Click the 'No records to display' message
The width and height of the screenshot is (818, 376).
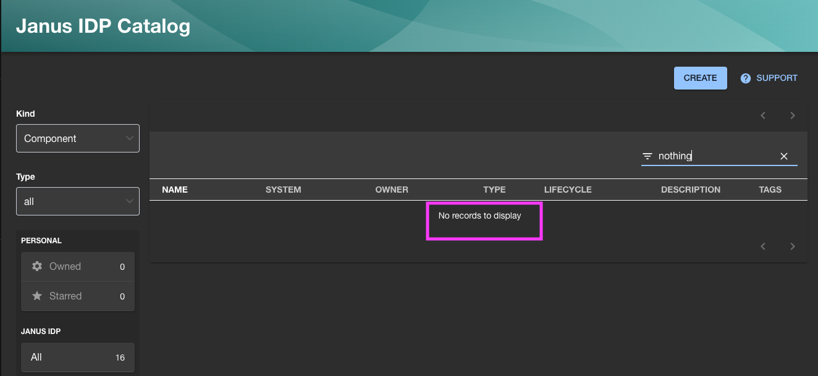(x=480, y=215)
